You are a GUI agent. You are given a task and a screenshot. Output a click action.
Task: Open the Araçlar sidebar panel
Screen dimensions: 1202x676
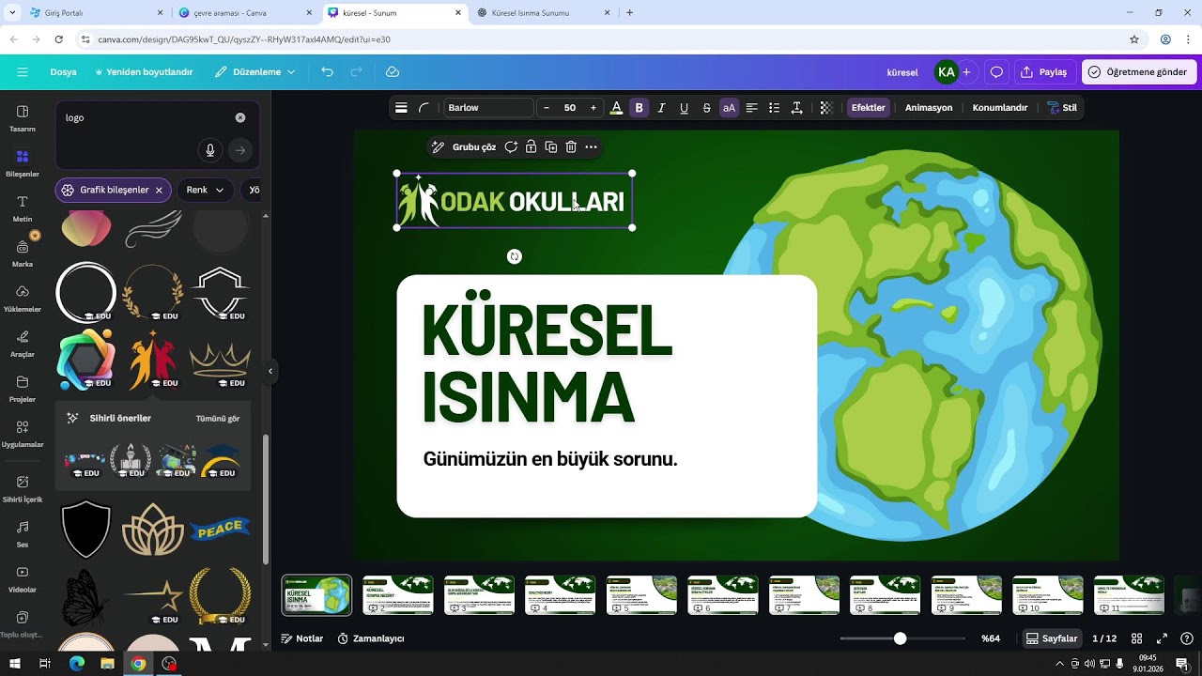coord(23,343)
